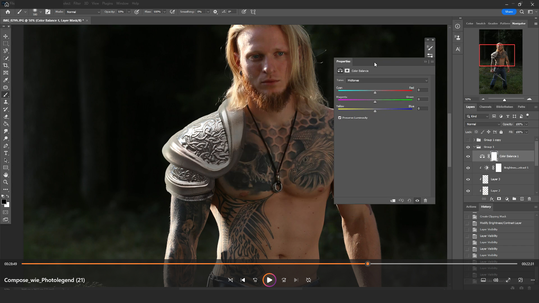
Task: Open the Filter menu
Action: coord(77,3)
